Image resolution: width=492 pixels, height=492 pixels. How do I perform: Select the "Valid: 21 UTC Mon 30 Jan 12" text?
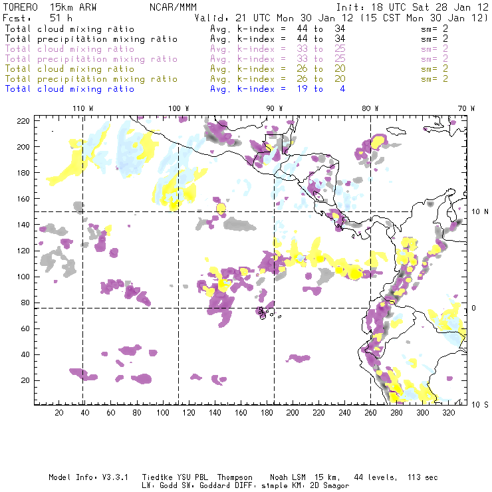[274, 17]
